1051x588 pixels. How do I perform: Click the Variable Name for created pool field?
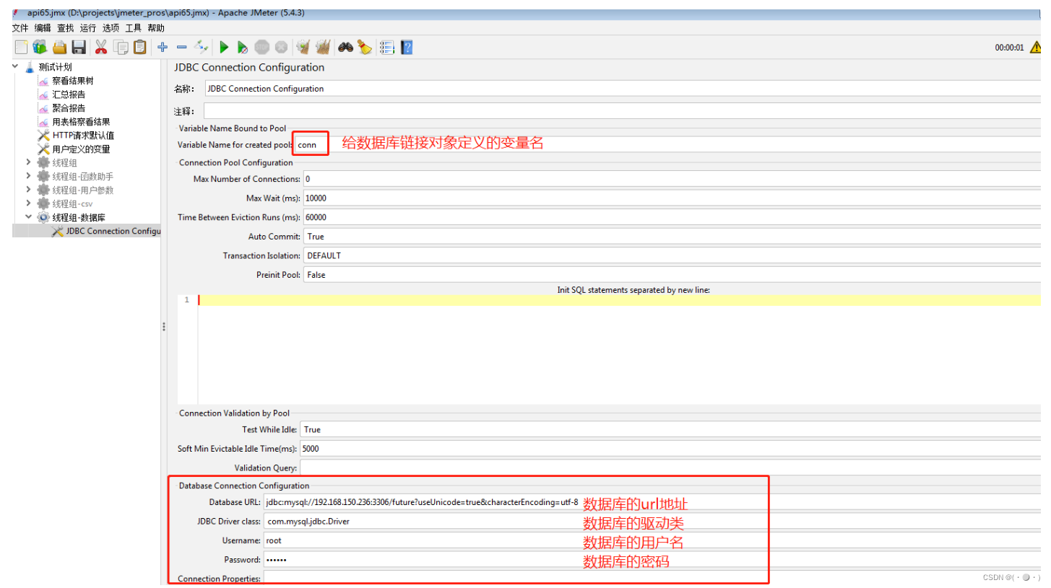[668, 144]
